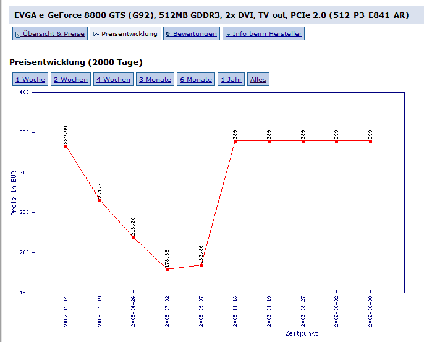Viewport: 424px width, 342px height.
Task: Click the 350 value on the price axis
Action: tap(24, 132)
